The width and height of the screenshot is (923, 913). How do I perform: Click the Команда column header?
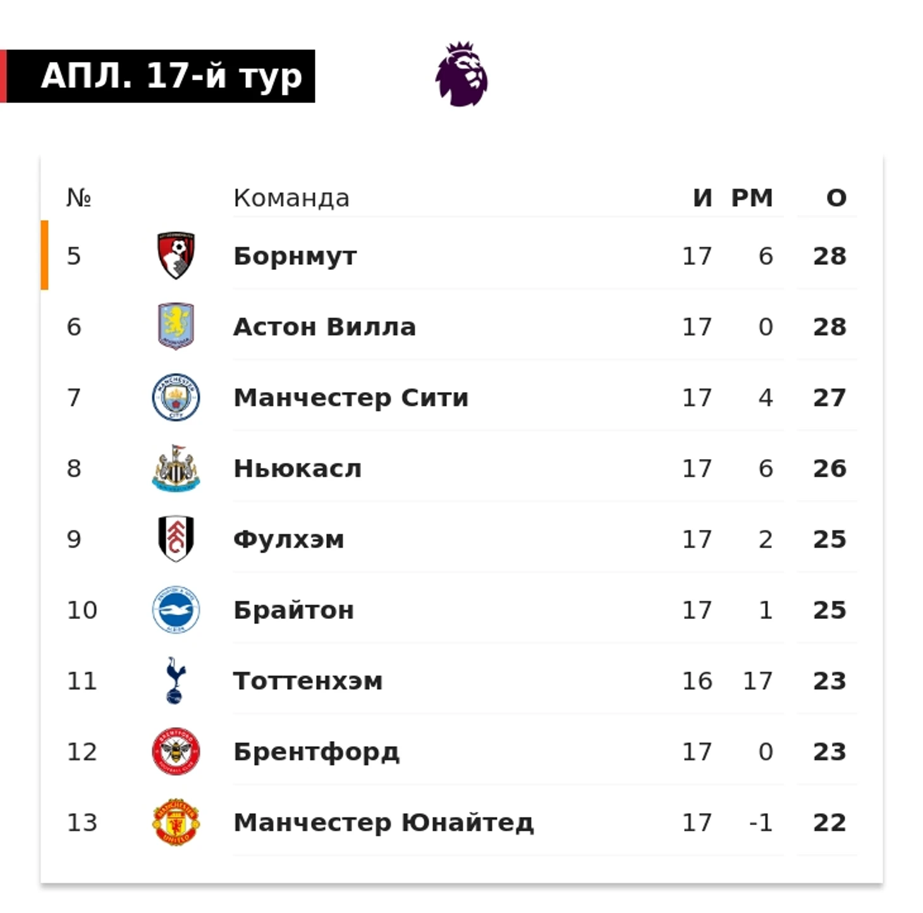pyautogui.click(x=291, y=198)
